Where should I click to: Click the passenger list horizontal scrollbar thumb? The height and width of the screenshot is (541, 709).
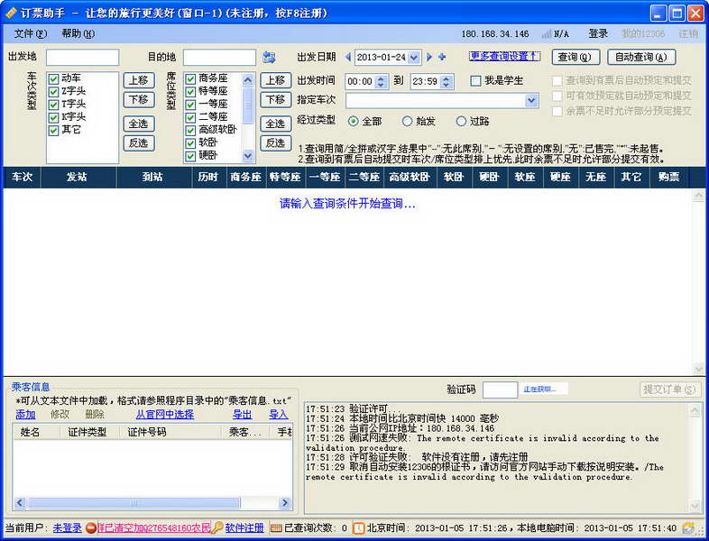[x=134, y=502]
